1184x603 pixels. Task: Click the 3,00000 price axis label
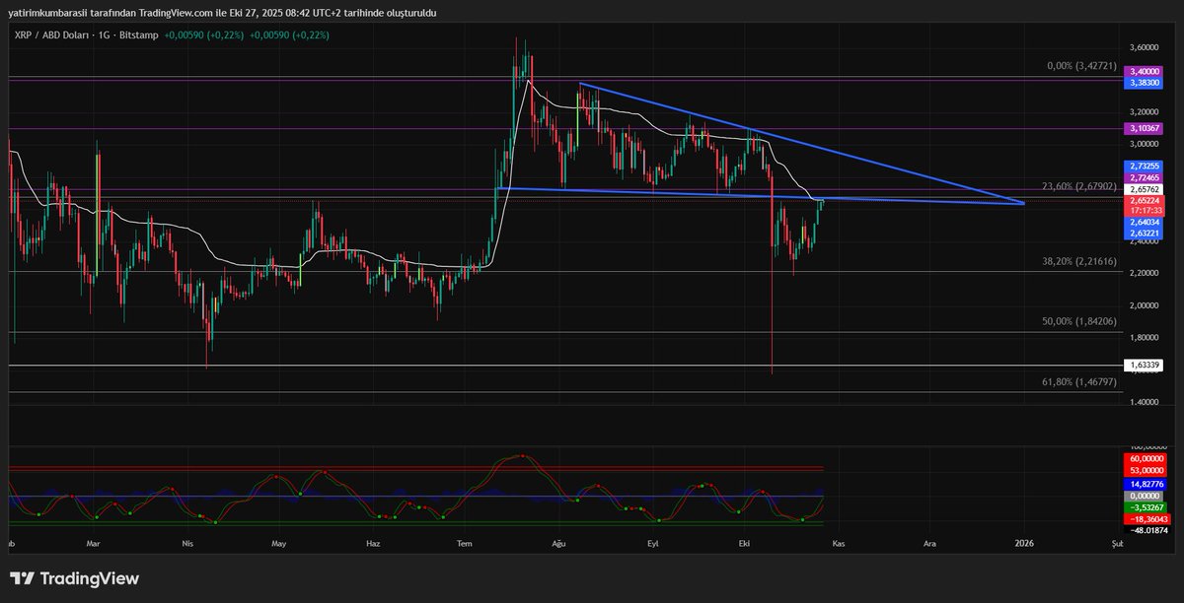(1146, 144)
